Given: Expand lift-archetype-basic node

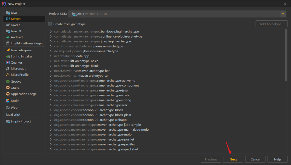Looking at the screenshot, I should click(x=51, y=61).
